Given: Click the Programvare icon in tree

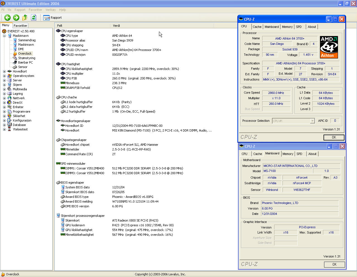Looking at the screenshot, I should point(9,111).
